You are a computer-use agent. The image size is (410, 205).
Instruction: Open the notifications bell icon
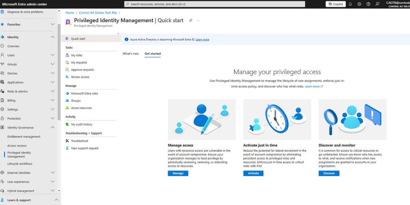click(x=351, y=4)
